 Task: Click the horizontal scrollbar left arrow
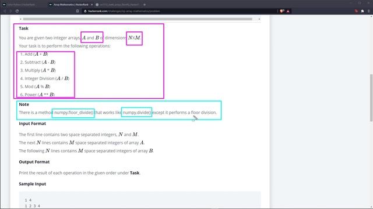21,19
